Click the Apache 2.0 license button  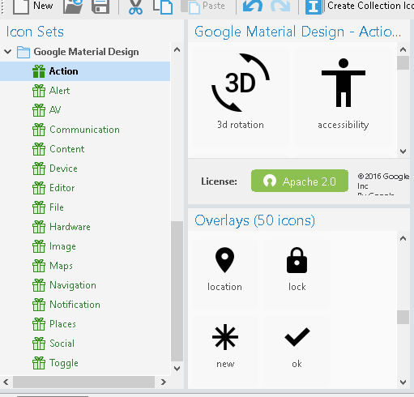(300, 181)
